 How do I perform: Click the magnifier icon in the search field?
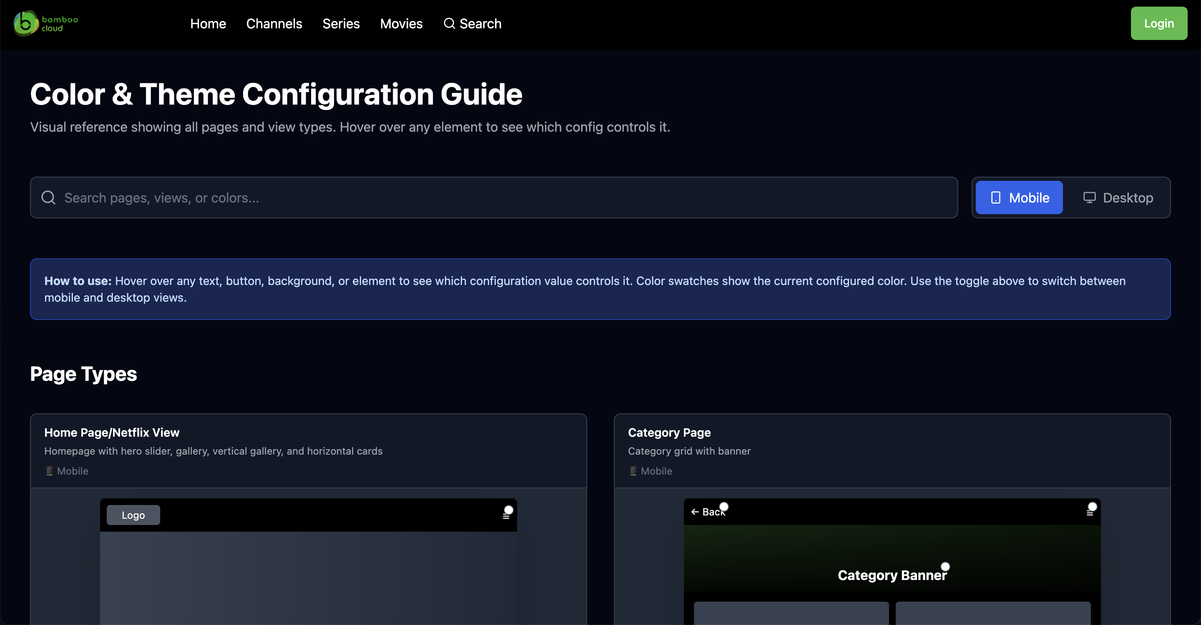[48, 197]
